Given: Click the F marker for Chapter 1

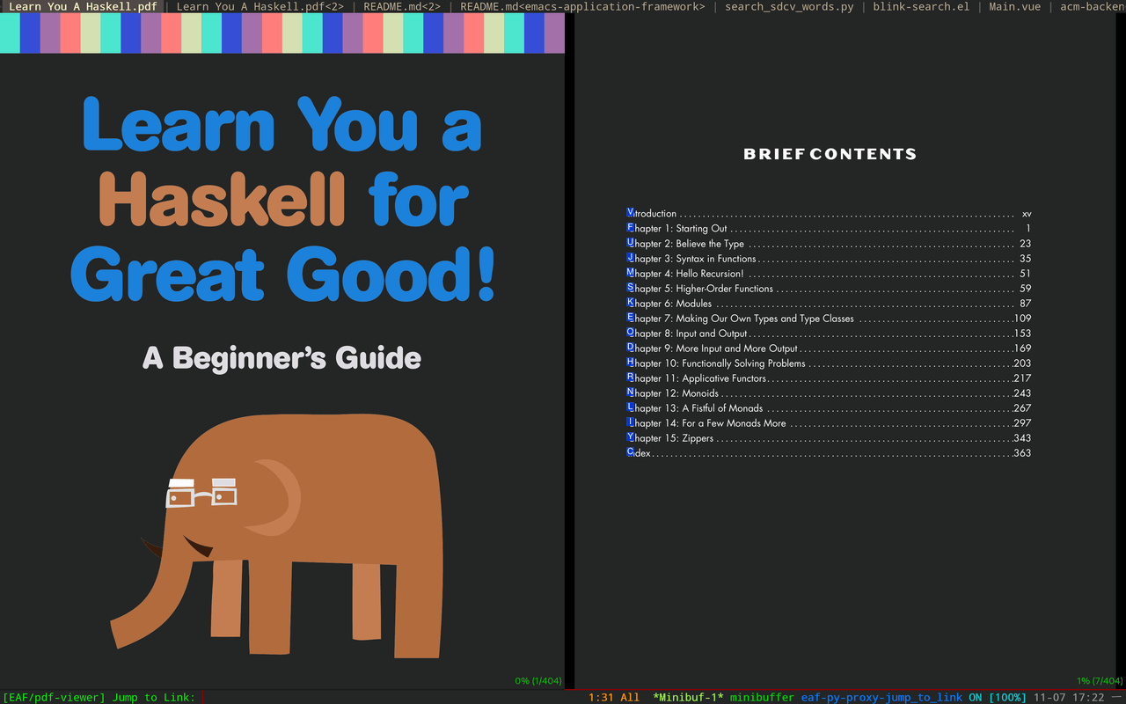Looking at the screenshot, I should click(x=630, y=227).
